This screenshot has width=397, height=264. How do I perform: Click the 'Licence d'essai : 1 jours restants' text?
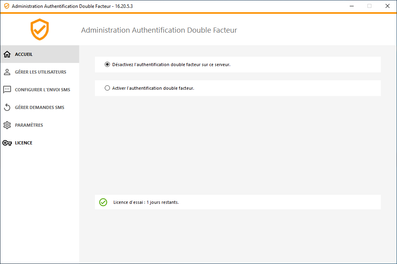pyautogui.click(x=146, y=202)
